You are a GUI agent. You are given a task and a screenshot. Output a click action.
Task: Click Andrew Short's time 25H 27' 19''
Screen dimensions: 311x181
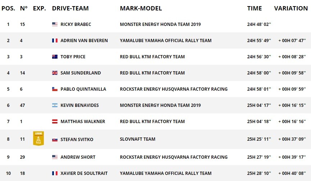259,157
